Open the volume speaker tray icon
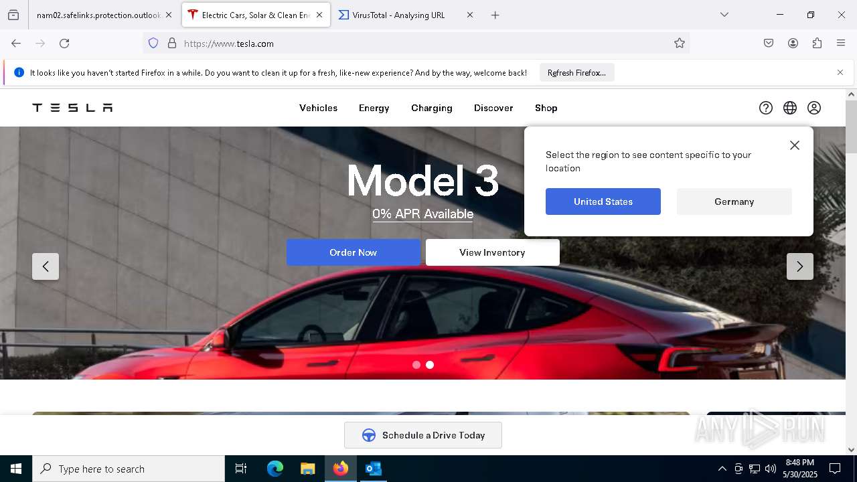The height and width of the screenshot is (482, 857). pyautogui.click(x=771, y=469)
